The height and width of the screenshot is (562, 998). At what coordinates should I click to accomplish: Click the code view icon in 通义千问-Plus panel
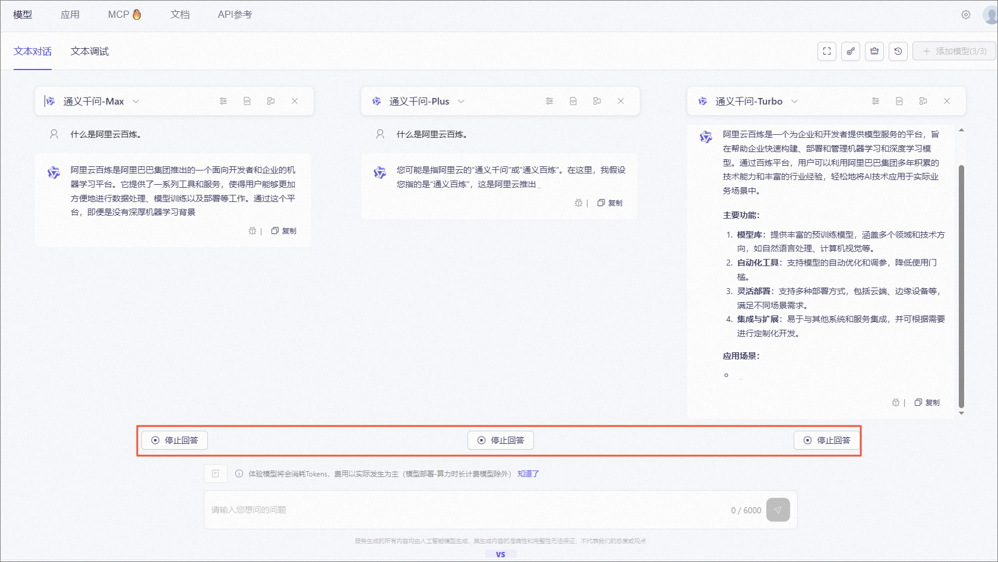tap(573, 101)
